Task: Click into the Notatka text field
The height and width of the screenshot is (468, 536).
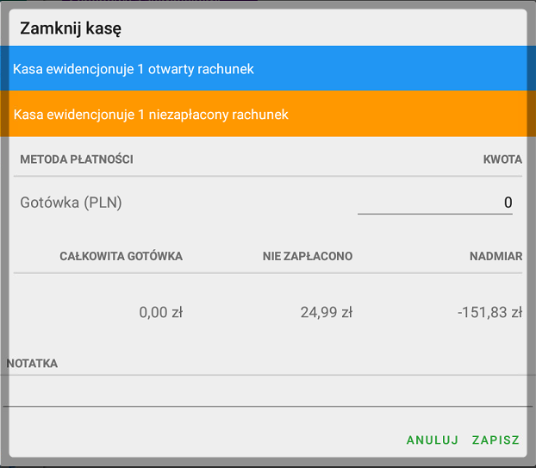Action: tap(267, 390)
